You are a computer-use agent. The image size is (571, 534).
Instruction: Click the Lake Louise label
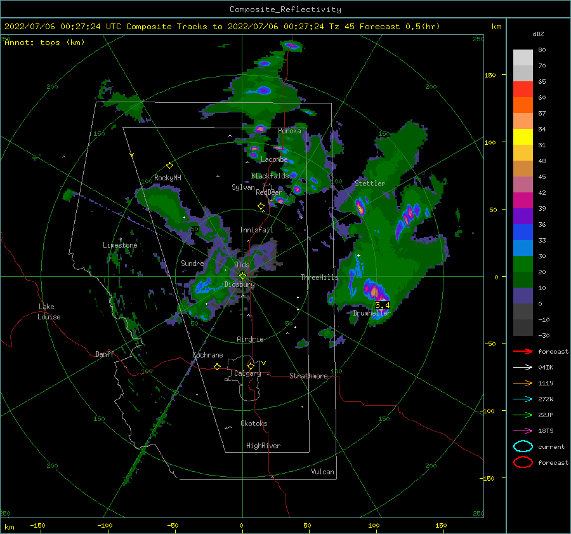[49, 312]
